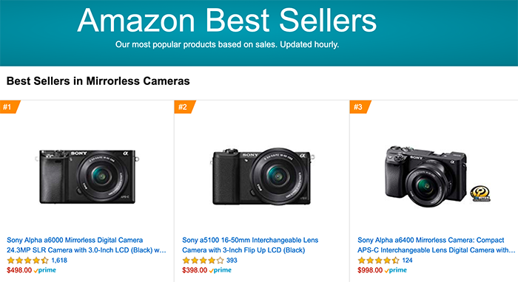Click the prime logo beside $998.00
This screenshot has height=282, width=518.
(396, 270)
